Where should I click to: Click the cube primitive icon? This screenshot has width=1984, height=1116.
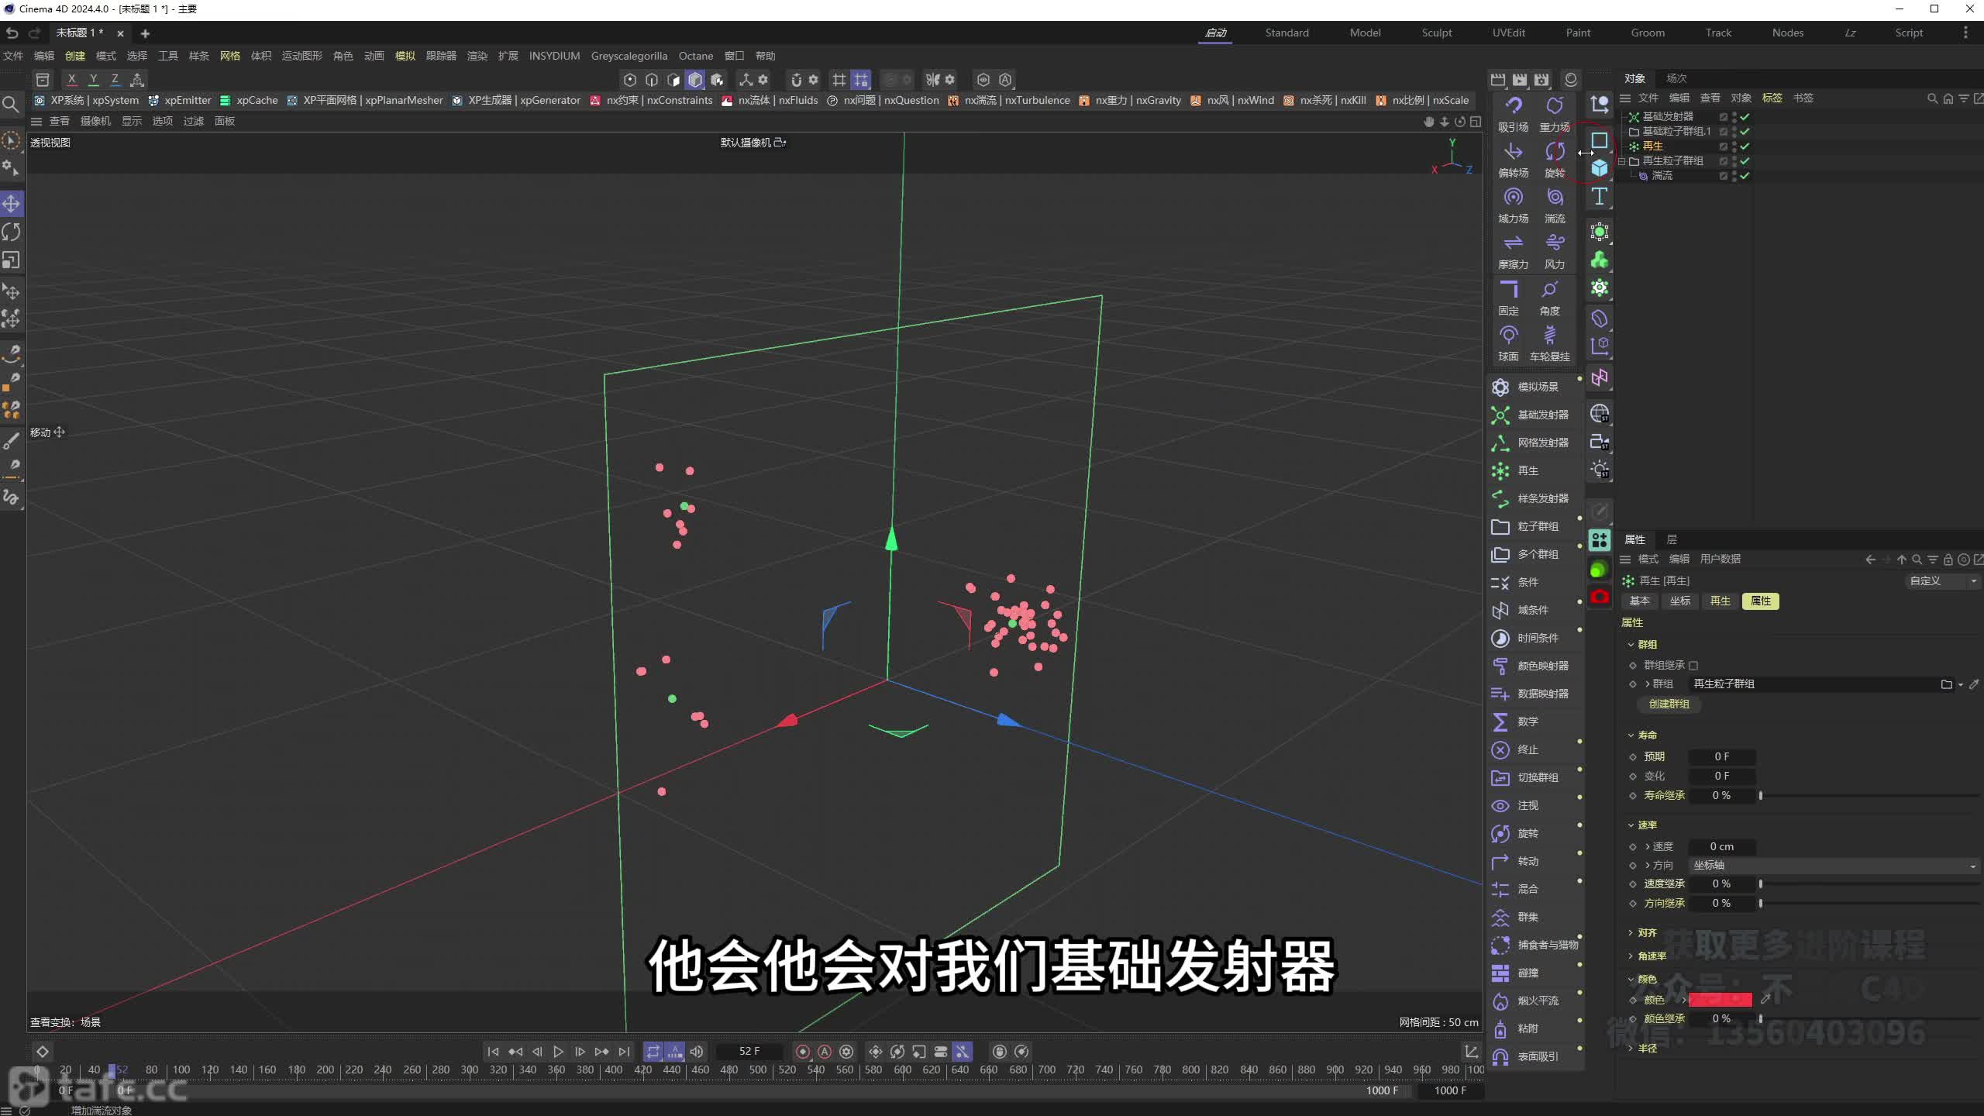click(1600, 168)
